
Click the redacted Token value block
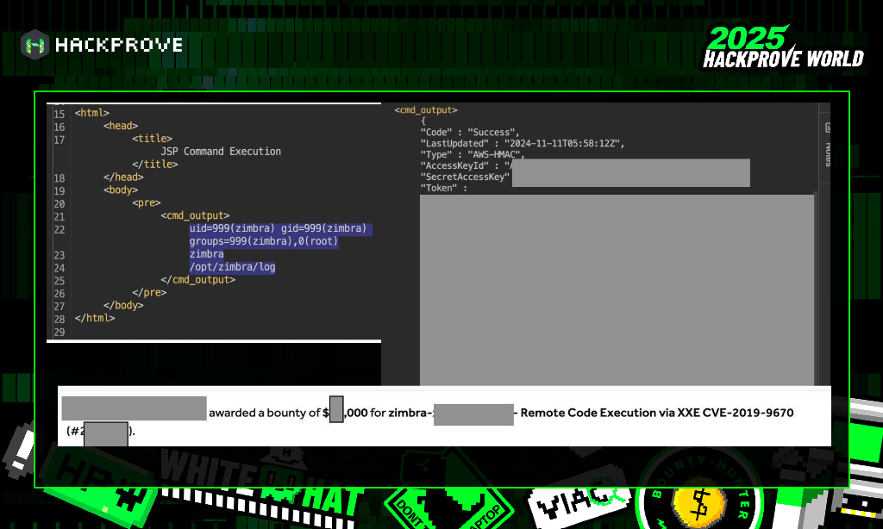[x=617, y=289]
